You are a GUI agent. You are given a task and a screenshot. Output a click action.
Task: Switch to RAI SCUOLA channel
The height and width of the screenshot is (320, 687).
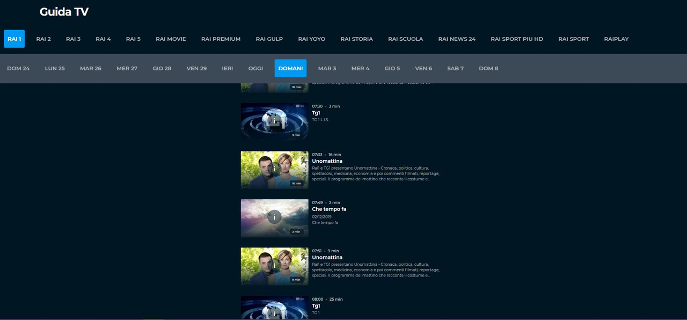[x=406, y=39]
